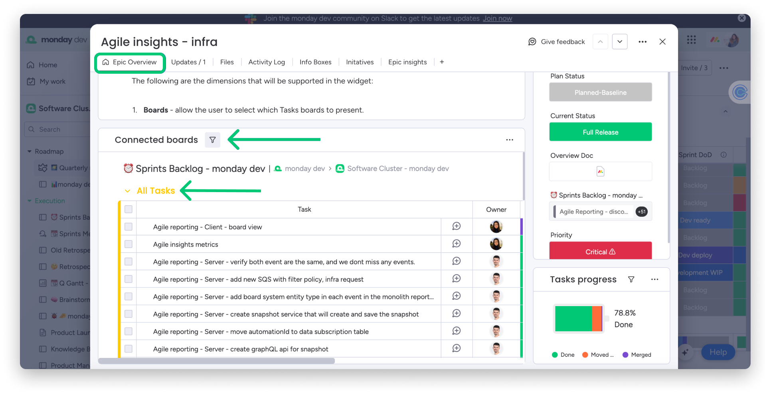This screenshot has width=765, height=395.
Task: Check Agile reporting Client board view row
Action: (128, 227)
